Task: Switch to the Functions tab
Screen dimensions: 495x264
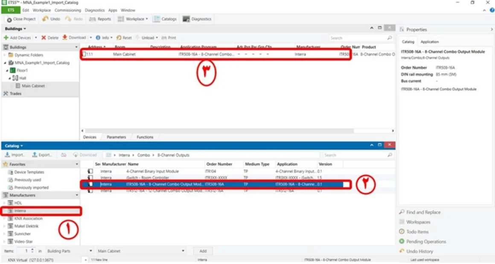Action: click(145, 137)
